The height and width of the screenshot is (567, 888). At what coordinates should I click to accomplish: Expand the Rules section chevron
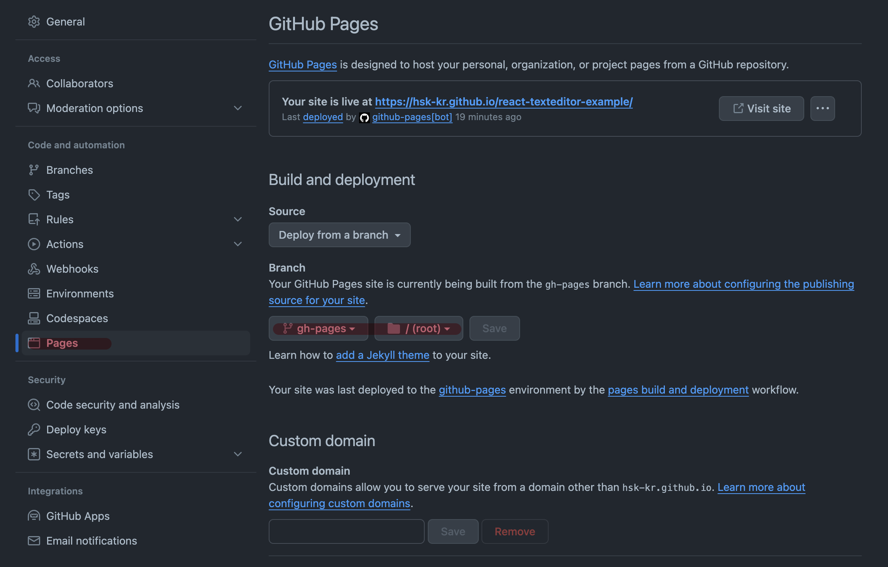tap(238, 219)
